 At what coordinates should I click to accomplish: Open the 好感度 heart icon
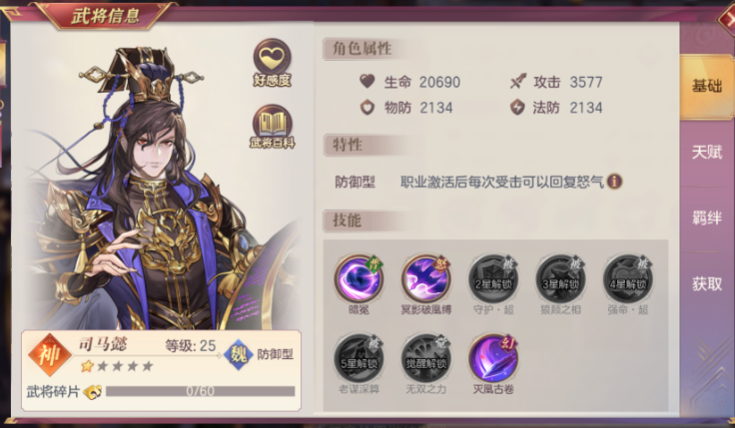[x=273, y=62]
